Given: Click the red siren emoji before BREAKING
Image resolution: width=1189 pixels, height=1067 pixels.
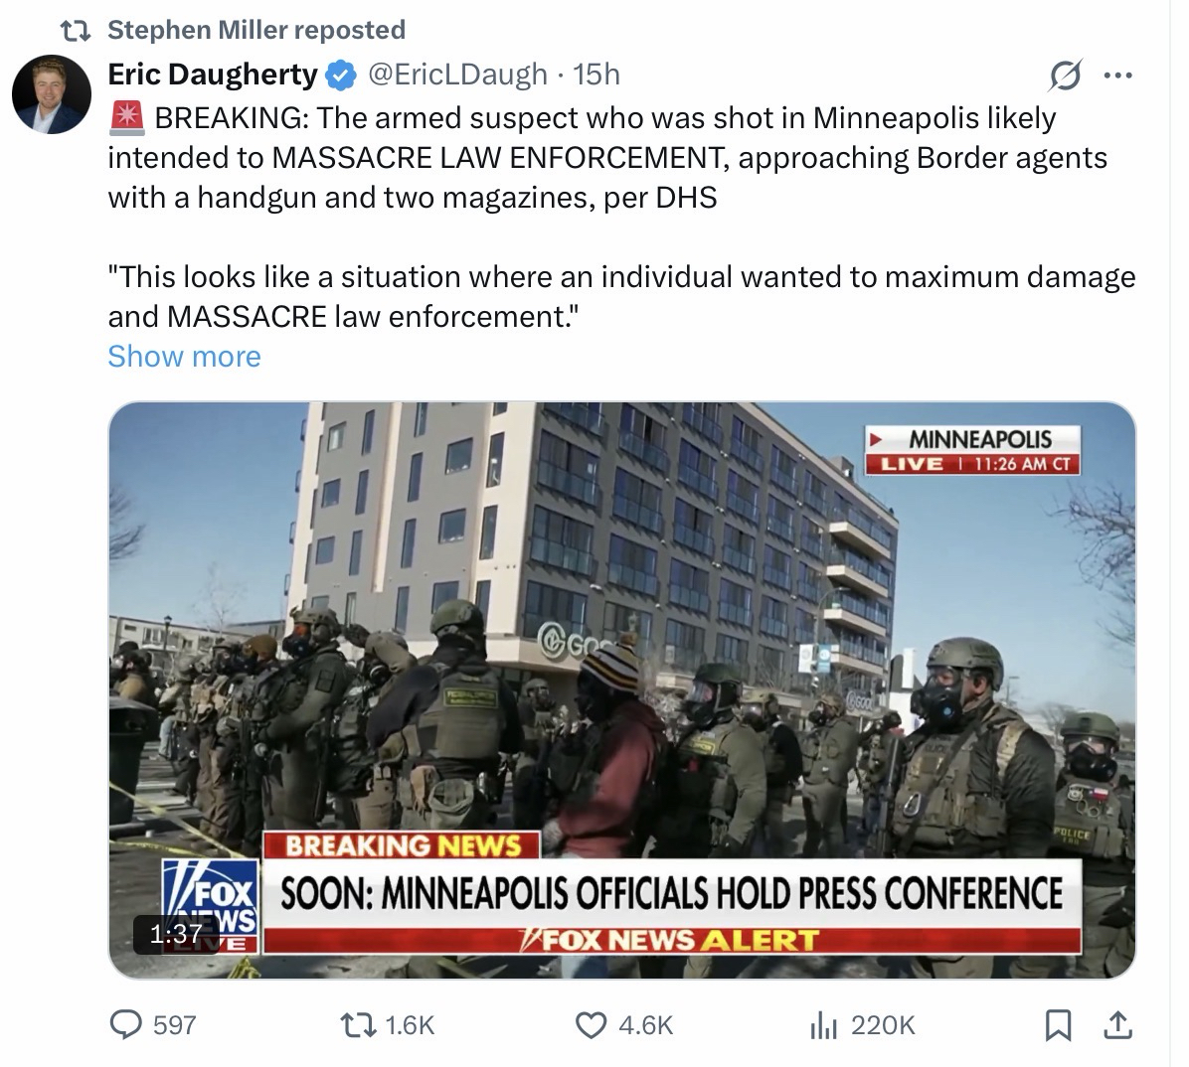Looking at the screenshot, I should pos(126,117).
